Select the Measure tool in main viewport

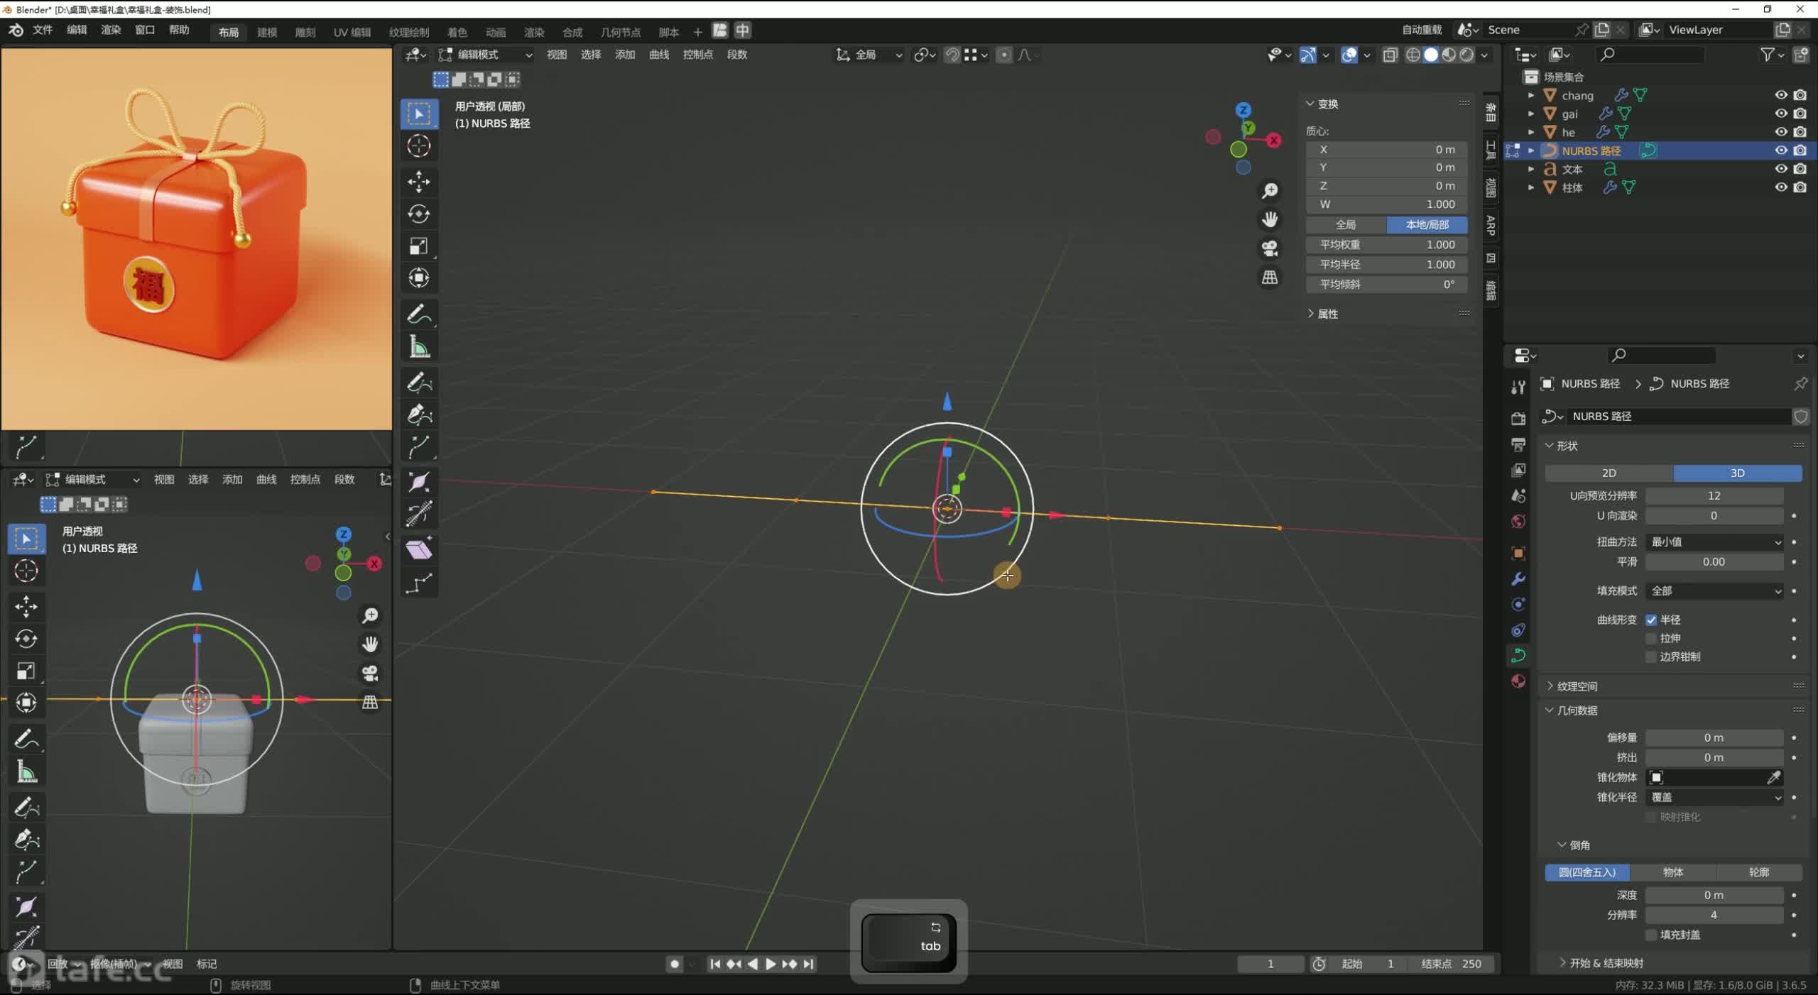[x=419, y=347]
